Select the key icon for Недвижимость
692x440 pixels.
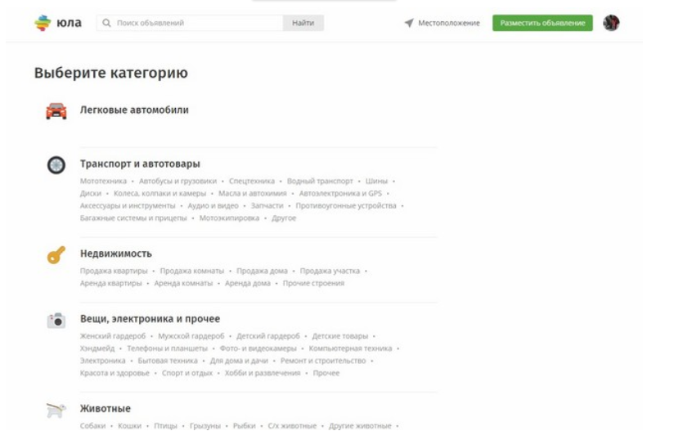pyautogui.click(x=56, y=254)
